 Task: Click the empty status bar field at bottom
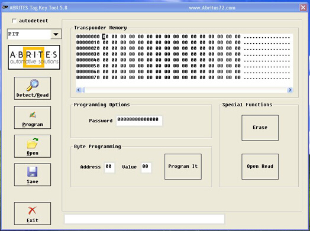[x=144, y=219]
